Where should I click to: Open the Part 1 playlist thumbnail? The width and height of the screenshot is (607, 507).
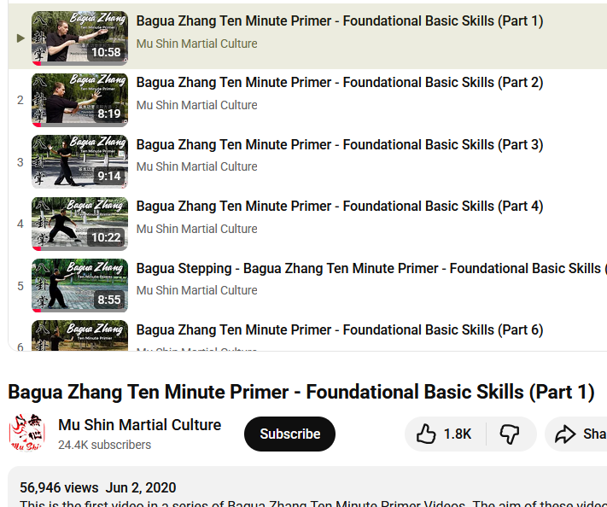pos(79,38)
